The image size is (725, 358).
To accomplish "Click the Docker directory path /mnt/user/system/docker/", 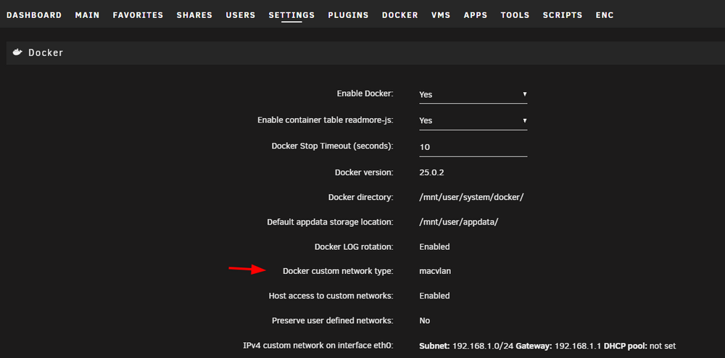I will coord(471,197).
